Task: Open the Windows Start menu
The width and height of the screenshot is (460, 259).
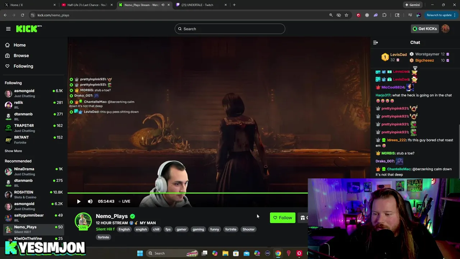Action: pos(140,253)
